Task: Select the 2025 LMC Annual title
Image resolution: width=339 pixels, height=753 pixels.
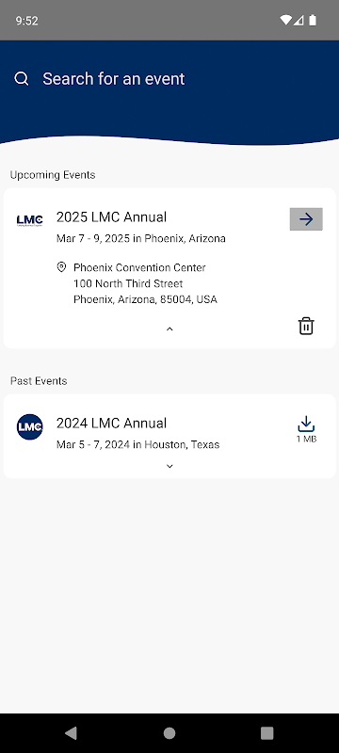Action: pyautogui.click(x=111, y=217)
